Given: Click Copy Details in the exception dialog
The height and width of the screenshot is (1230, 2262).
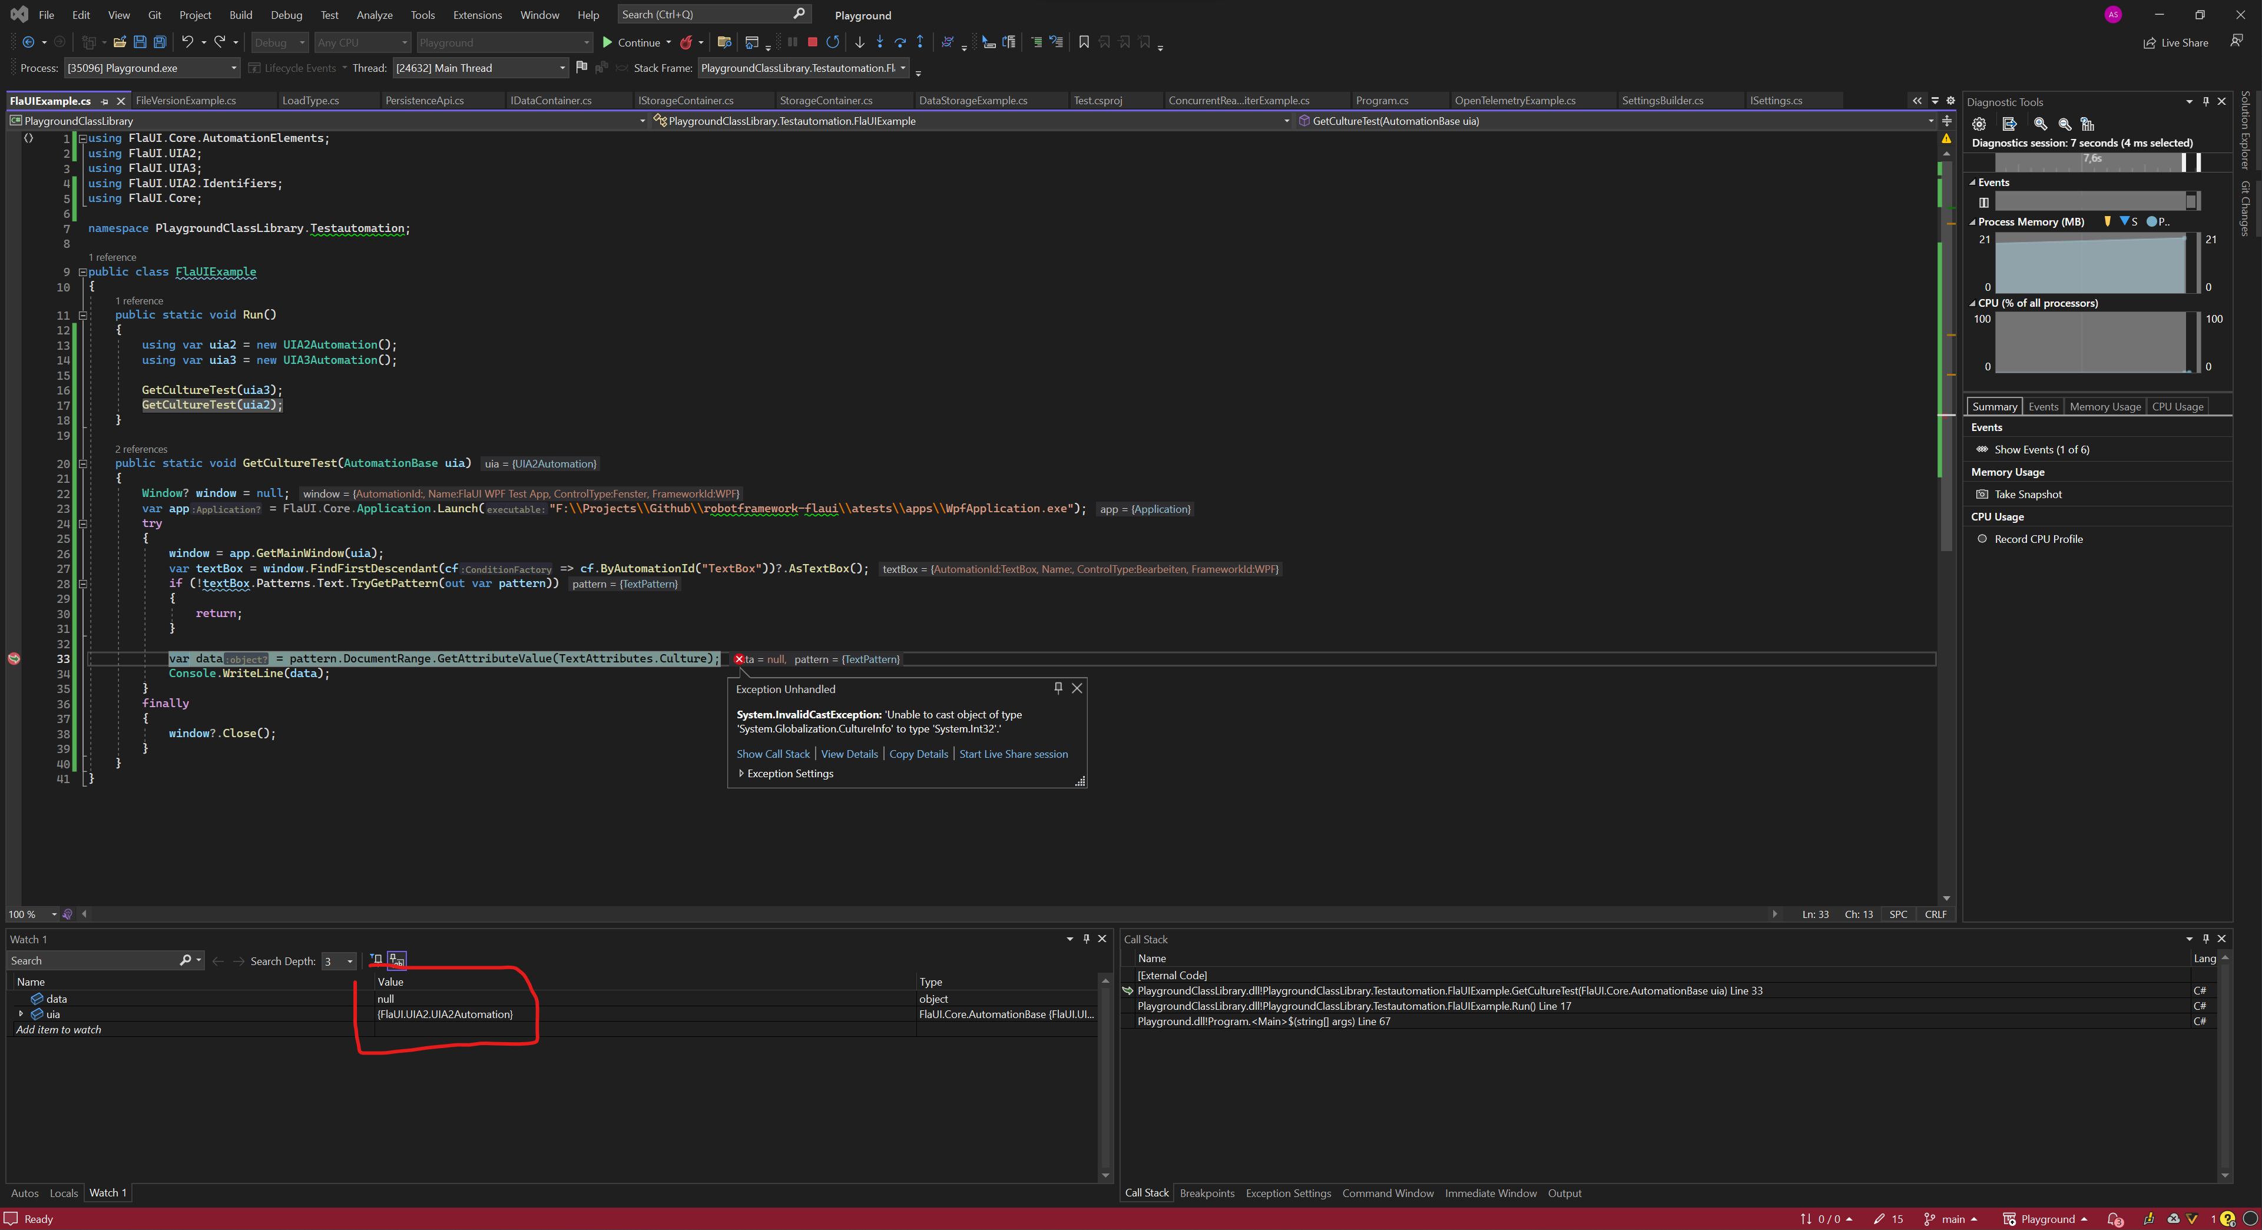Looking at the screenshot, I should click(918, 753).
